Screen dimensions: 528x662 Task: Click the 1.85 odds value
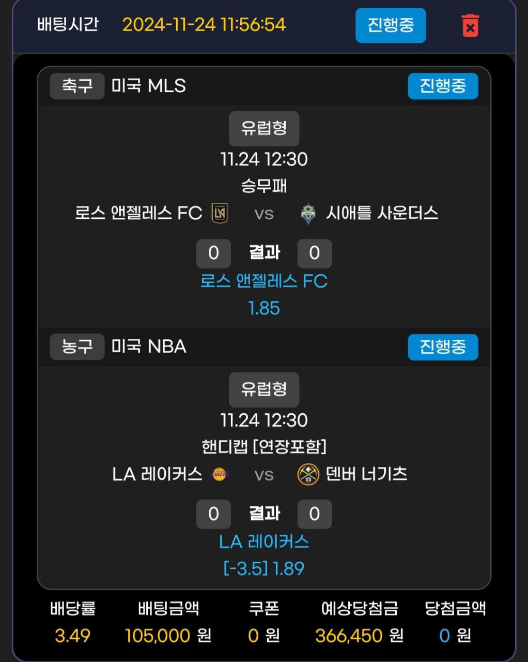264,309
